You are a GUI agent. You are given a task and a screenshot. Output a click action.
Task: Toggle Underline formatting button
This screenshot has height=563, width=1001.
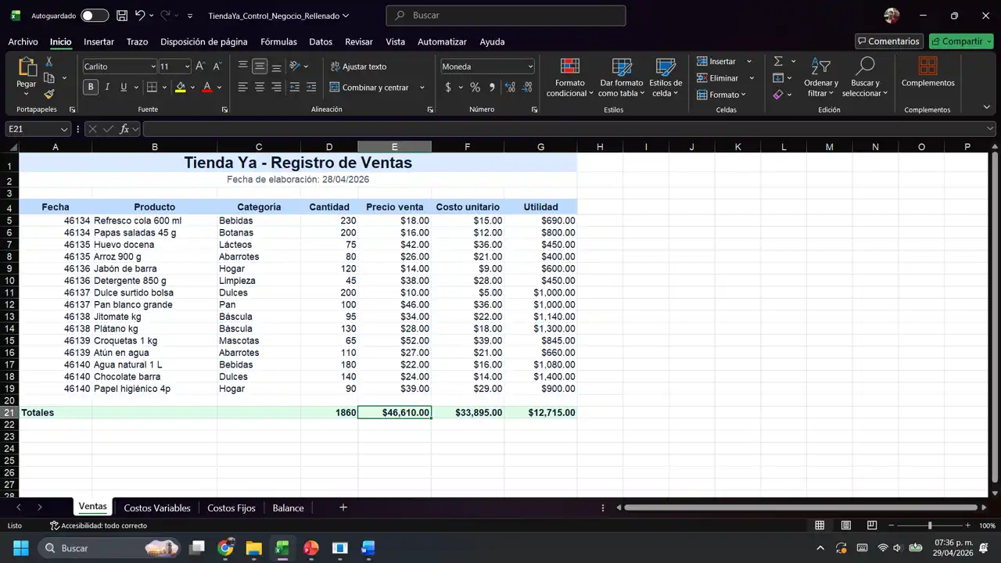click(124, 88)
